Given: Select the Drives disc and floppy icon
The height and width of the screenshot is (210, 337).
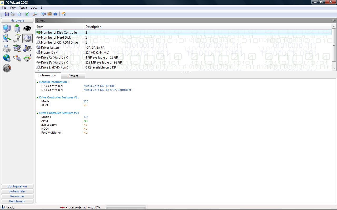Looking at the screenshot, I should click(27, 38).
